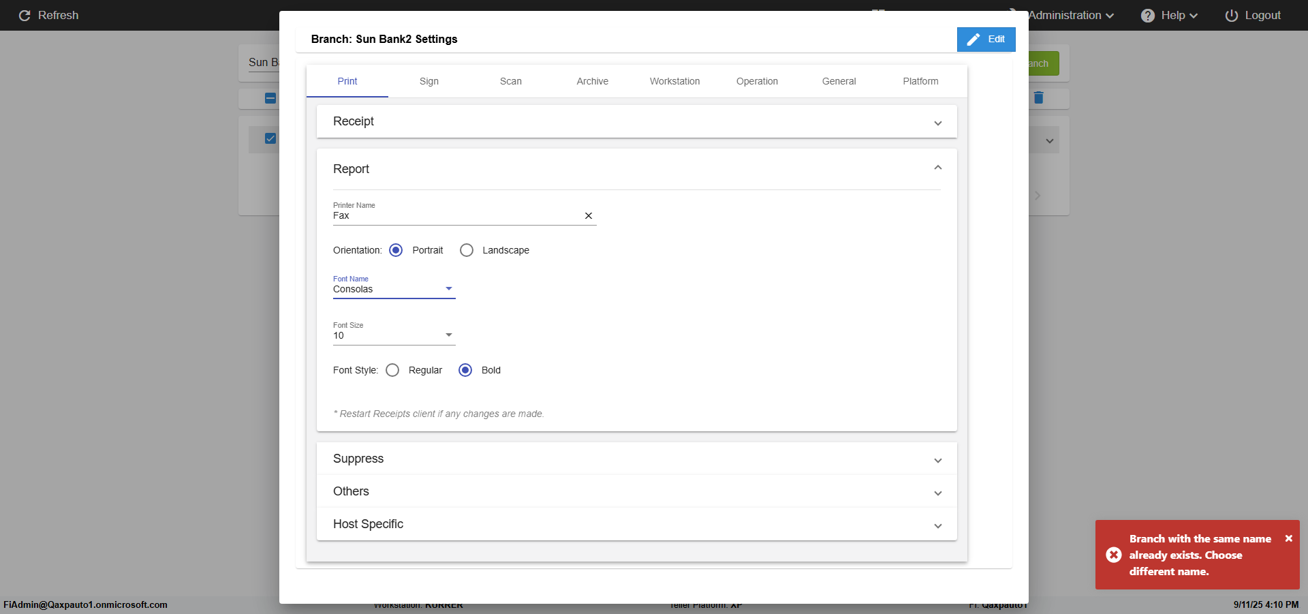This screenshot has width=1308, height=614.
Task: Click the trash delete icon
Action: (1038, 98)
